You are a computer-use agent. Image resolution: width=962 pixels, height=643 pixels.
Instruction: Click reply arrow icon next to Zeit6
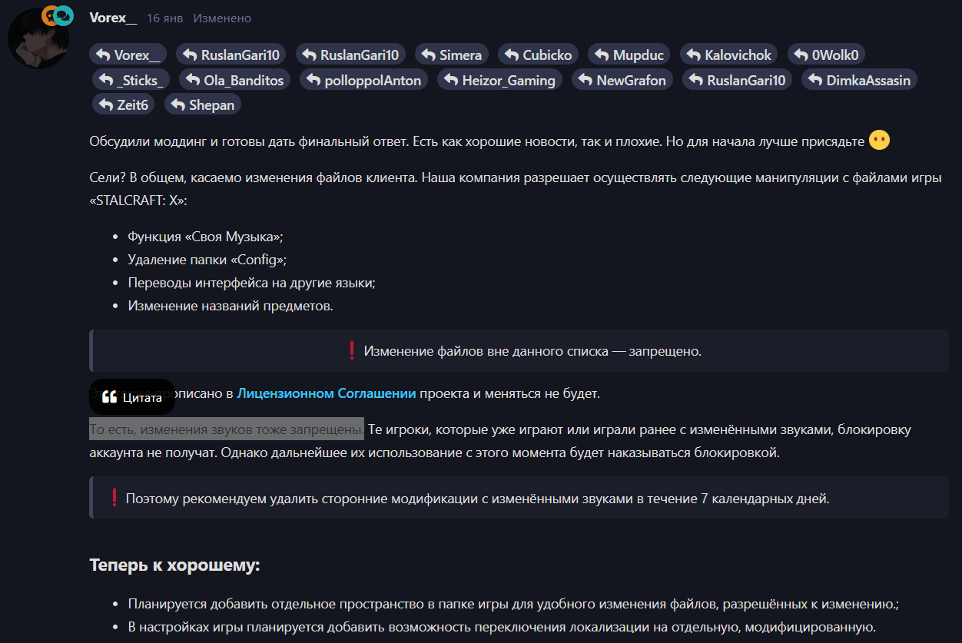tap(105, 104)
